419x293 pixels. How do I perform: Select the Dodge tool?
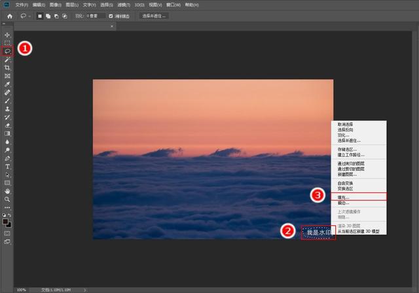(x=7, y=150)
